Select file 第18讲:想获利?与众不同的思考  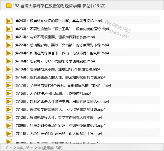55,61
